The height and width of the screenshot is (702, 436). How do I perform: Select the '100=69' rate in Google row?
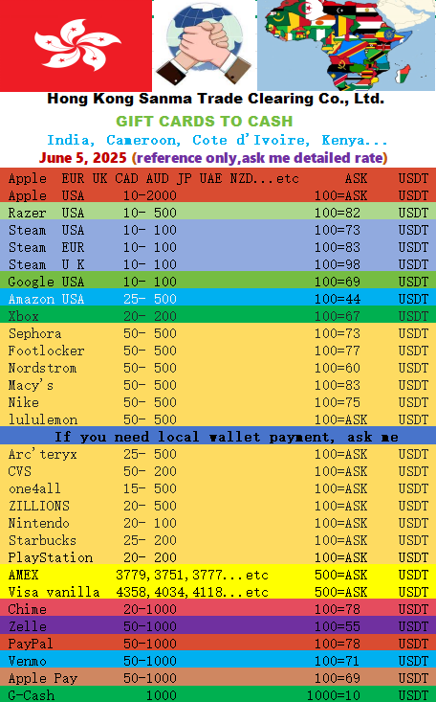[x=338, y=282]
